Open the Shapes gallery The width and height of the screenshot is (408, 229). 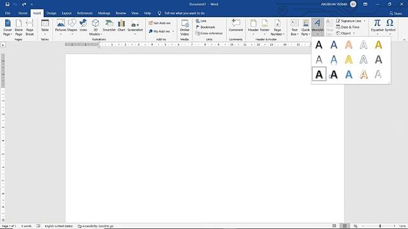click(72, 27)
